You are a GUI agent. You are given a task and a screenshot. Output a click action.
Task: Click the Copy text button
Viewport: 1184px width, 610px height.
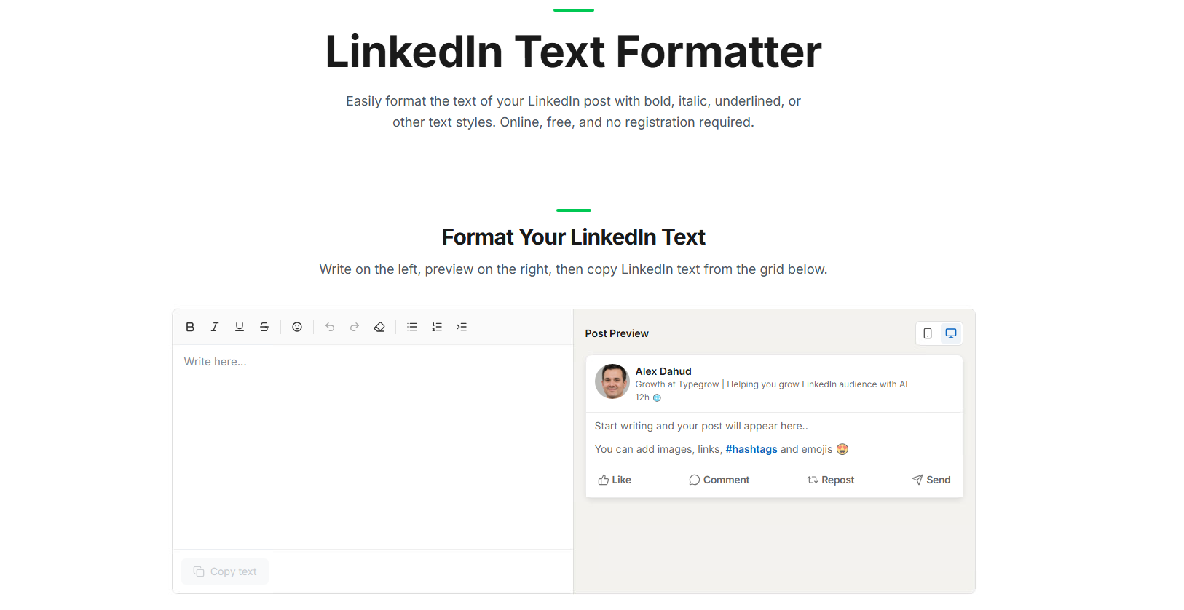click(x=225, y=571)
